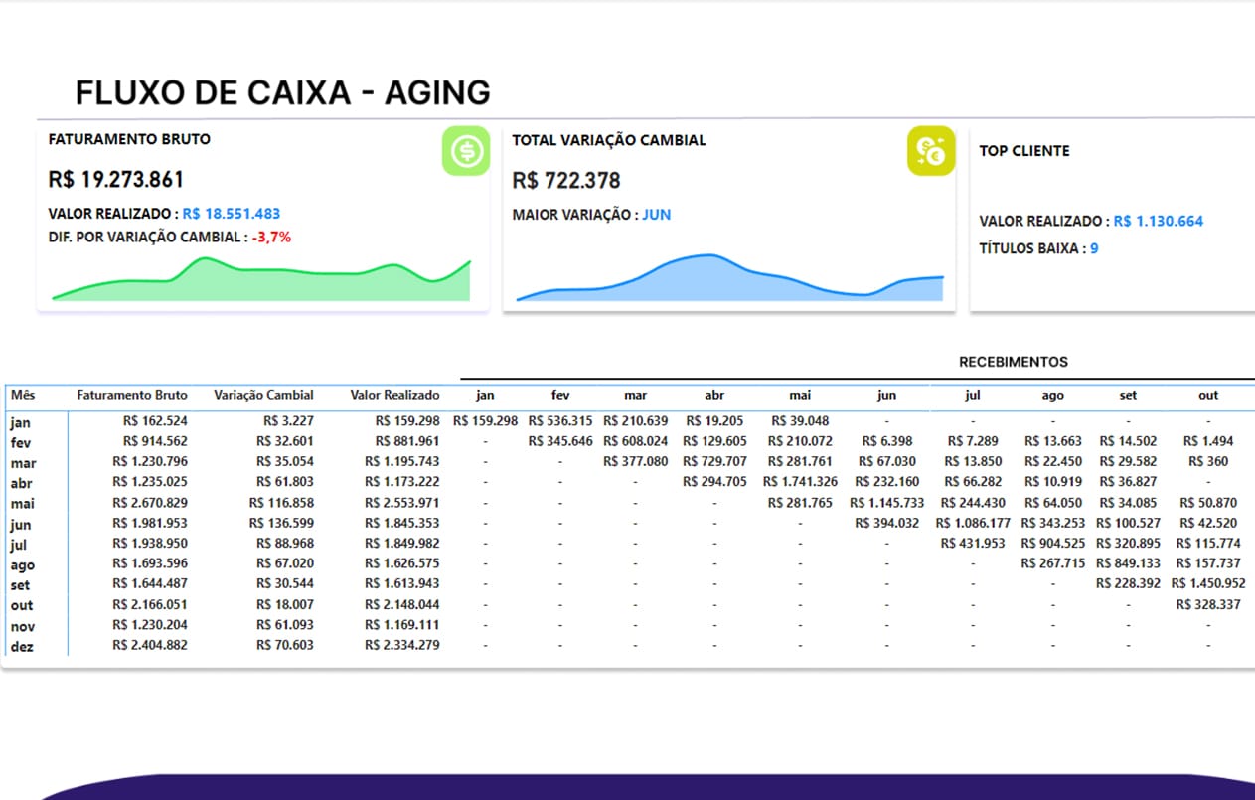1255x800 pixels.
Task: Click the yellow currency exchange icon
Action: point(930,151)
